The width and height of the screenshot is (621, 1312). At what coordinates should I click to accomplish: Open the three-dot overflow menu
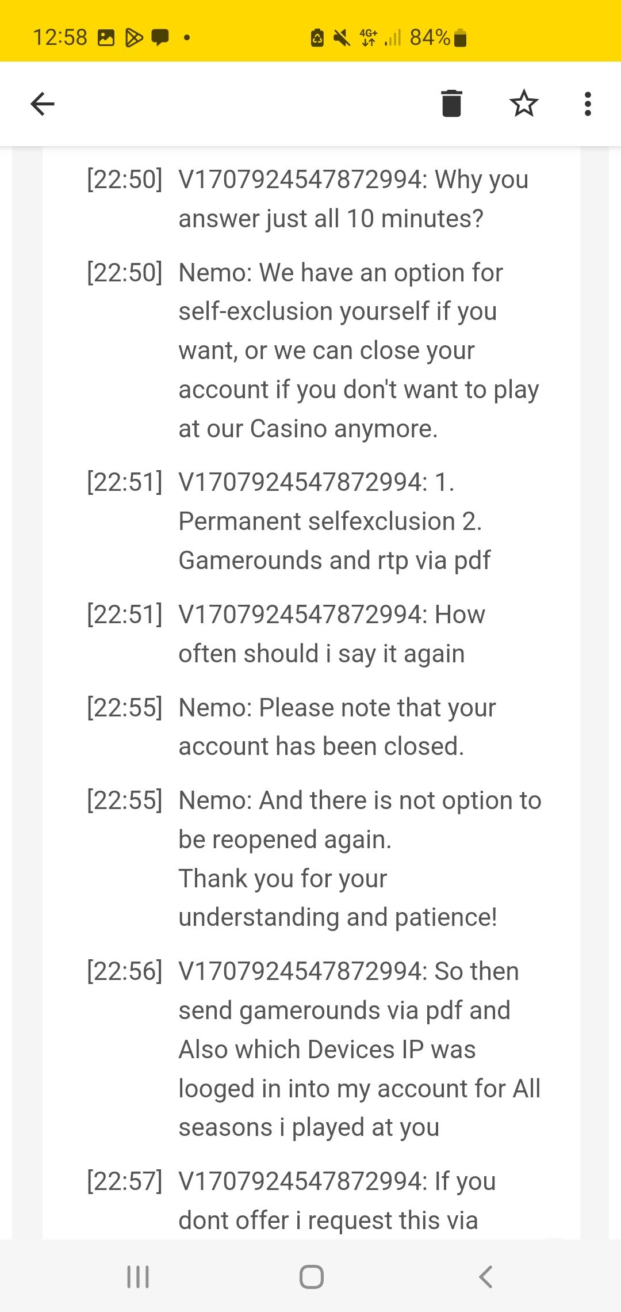[x=587, y=104]
